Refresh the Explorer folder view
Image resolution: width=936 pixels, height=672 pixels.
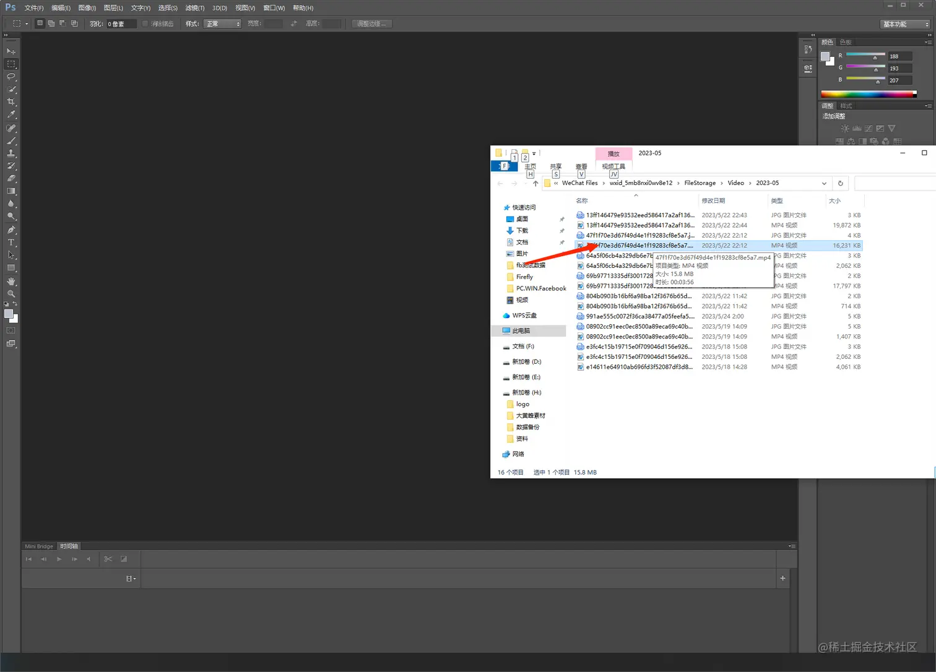tap(840, 183)
